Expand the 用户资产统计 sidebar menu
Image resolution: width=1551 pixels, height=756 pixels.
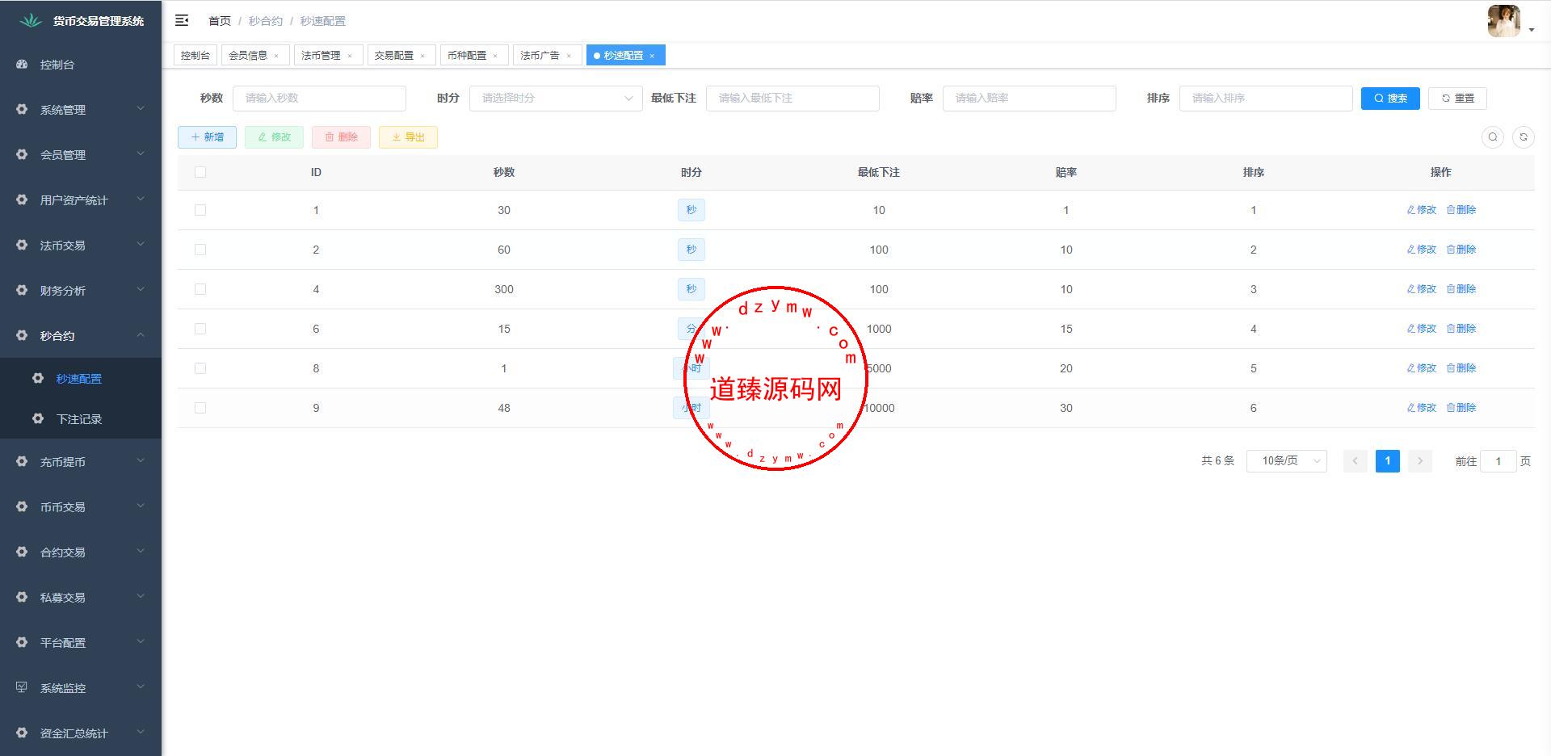[x=81, y=199]
